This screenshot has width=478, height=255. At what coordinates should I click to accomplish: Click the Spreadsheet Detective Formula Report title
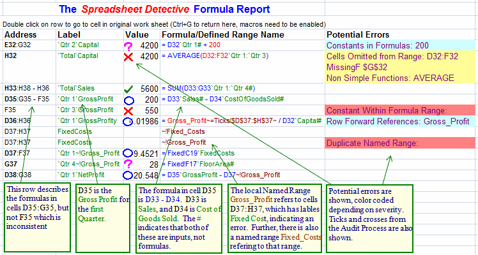coord(165,9)
